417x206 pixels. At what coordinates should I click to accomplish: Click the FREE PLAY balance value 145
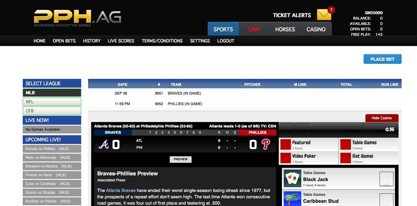(x=379, y=35)
